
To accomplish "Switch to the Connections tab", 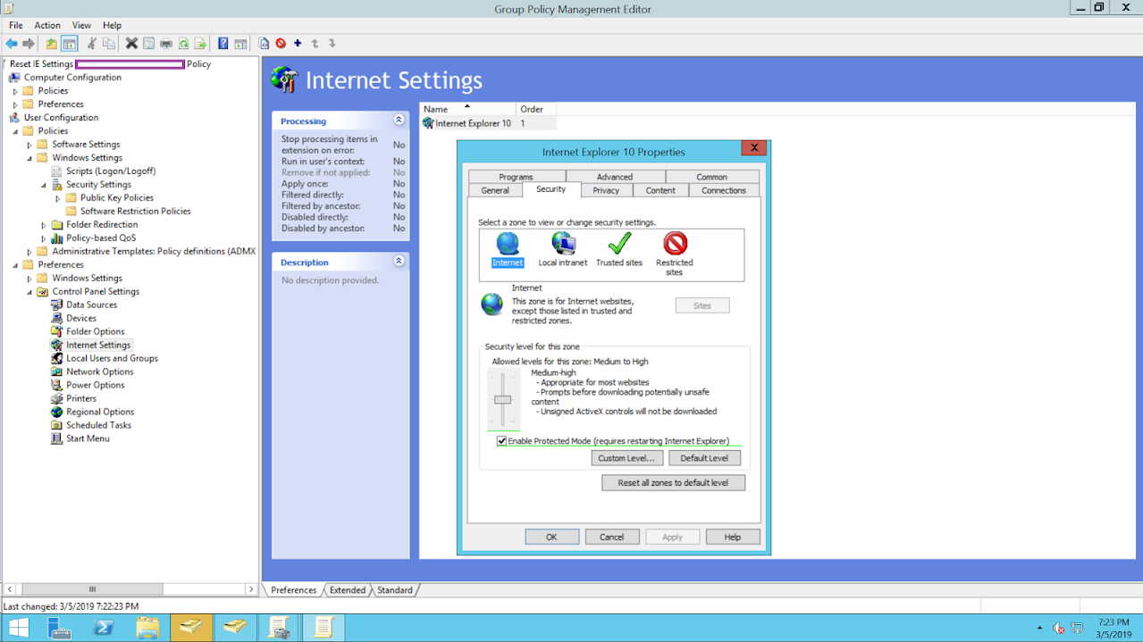I will pyautogui.click(x=724, y=190).
